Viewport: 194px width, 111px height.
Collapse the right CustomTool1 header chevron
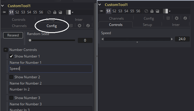(x=100, y=5)
